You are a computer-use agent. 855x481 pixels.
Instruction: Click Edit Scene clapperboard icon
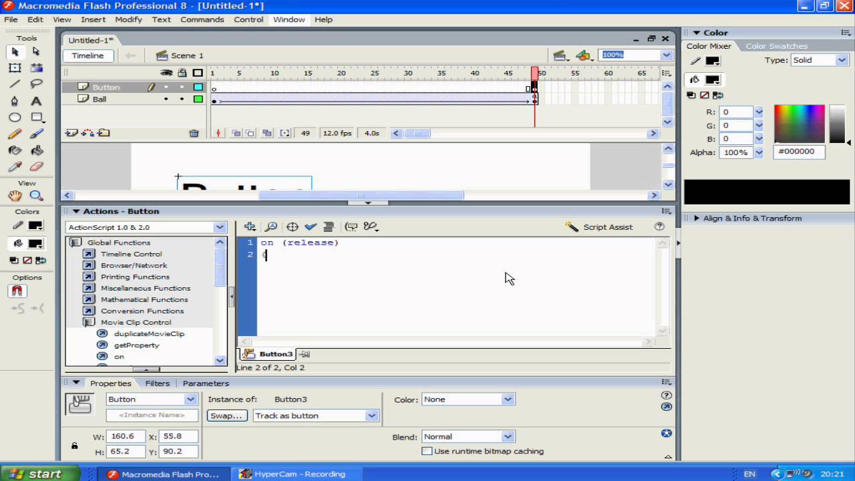tap(562, 55)
